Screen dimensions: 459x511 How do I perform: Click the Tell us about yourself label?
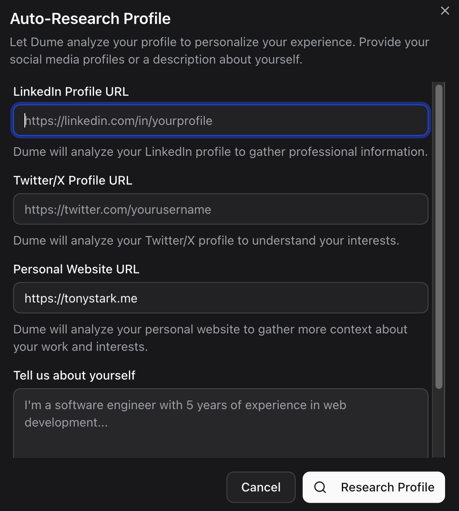pos(74,375)
